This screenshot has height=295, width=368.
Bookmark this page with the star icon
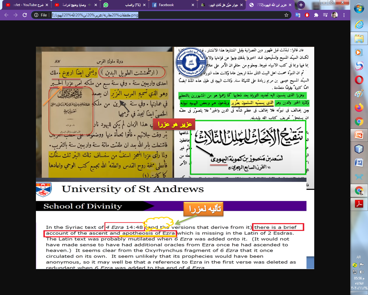[x=286, y=15]
